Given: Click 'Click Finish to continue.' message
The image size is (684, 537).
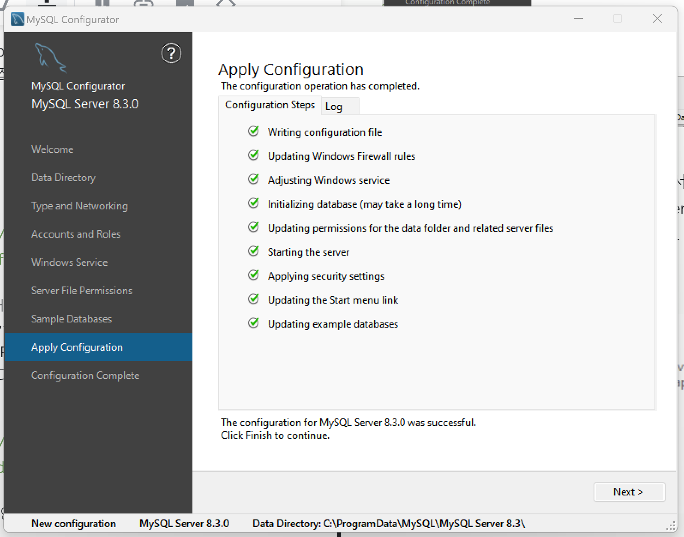Looking at the screenshot, I should (275, 436).
